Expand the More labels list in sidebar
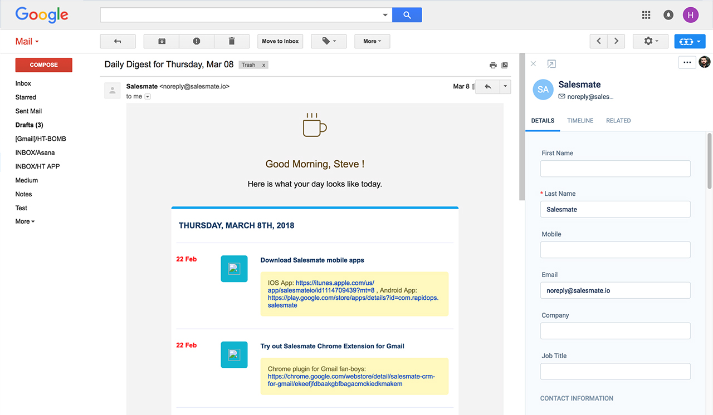 coord(25,221)
